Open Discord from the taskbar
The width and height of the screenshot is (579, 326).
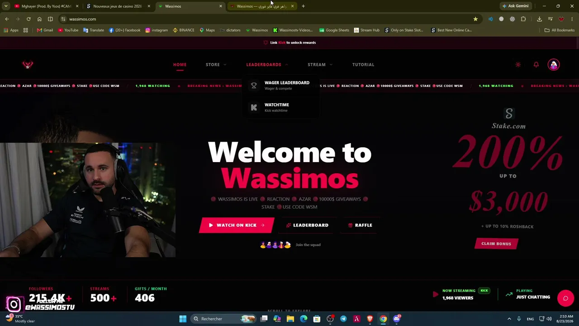[397, 319]
